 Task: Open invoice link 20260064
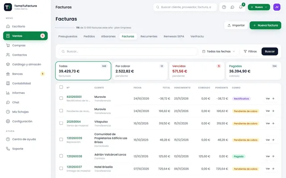tap(73, 121)
